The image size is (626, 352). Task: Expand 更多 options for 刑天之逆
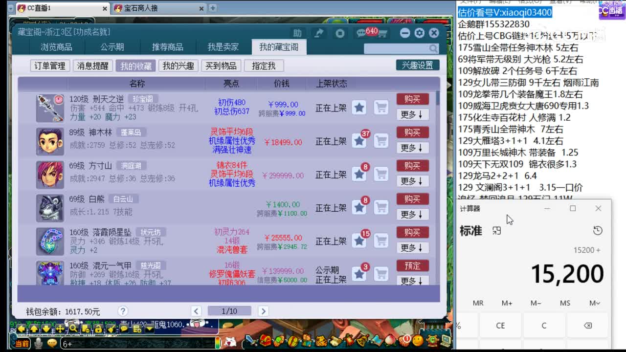click(412, 115)
